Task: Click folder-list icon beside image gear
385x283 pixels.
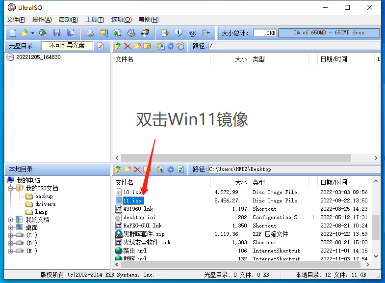Action: click(180, 46)
